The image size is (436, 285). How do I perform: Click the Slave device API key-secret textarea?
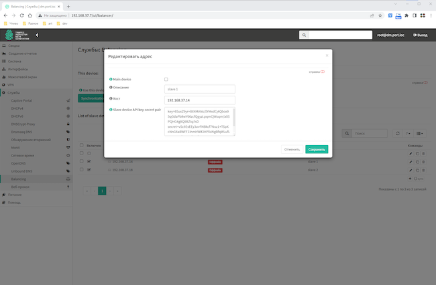tap(200, 122)
